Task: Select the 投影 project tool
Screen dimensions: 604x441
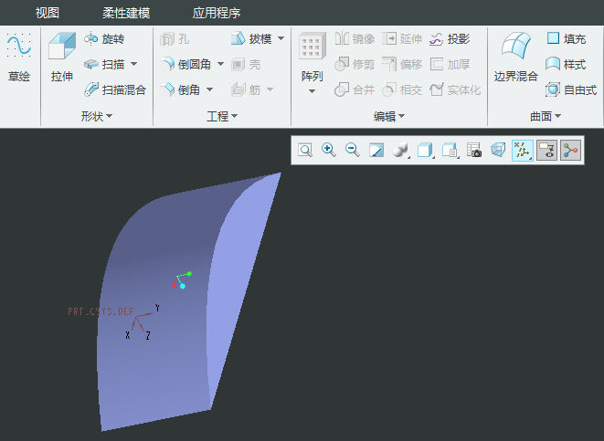Action: tap(450, 39)
